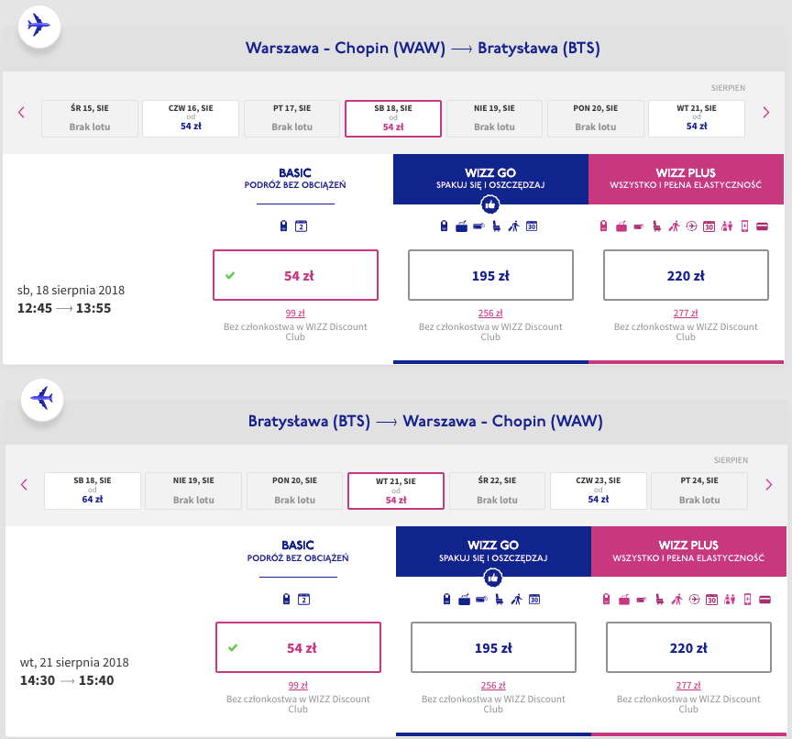Screen dimensions: 792x739
Task: Click the outbound BASIC calendar '2' icon
Action: pyautogui.click(x=301, y=226)
